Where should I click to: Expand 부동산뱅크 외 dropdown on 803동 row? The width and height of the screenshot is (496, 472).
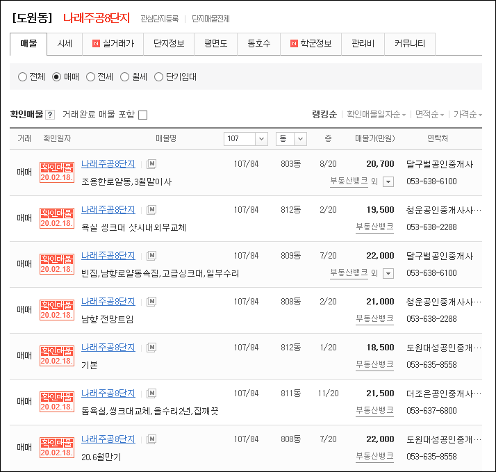[x=388, y=181]
